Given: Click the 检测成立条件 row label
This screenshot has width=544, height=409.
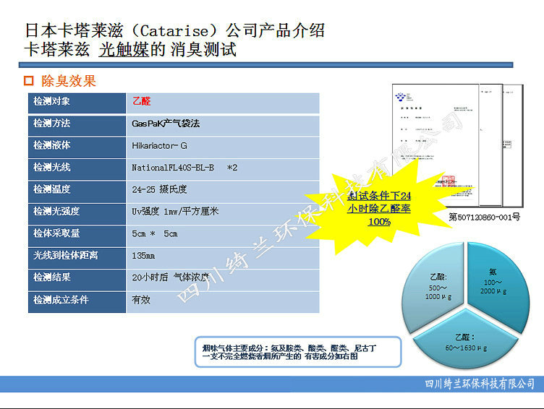Looking at the screenshot, I should 77,300.
